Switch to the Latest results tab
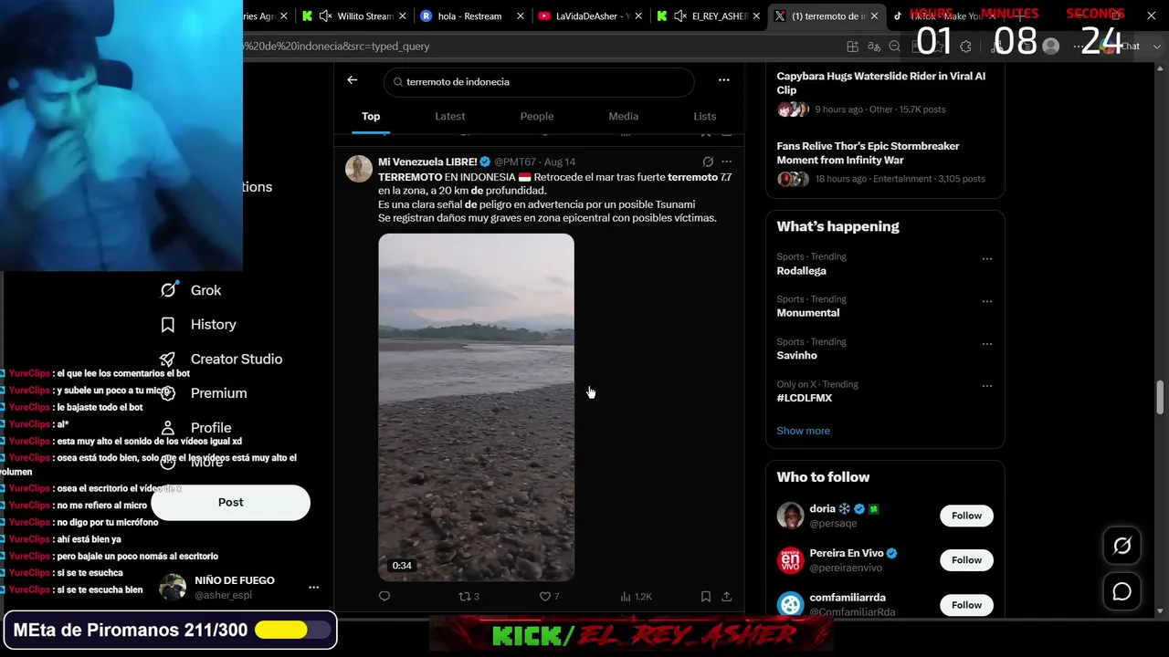This screenshot has width=1169, height=657. tap(450, 117)
